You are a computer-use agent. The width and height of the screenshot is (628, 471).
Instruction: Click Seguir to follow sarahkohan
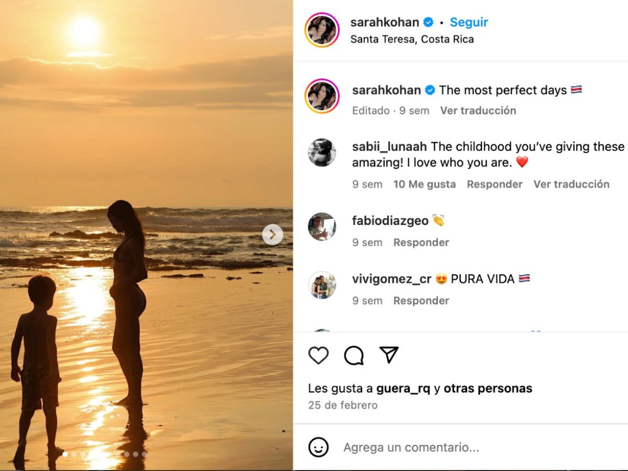469,22
